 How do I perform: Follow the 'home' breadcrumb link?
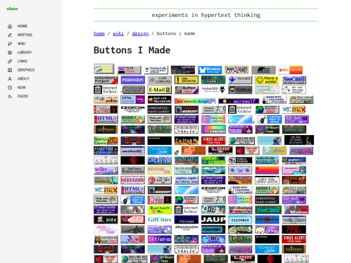pyautogui.click(x=99, y=34)
